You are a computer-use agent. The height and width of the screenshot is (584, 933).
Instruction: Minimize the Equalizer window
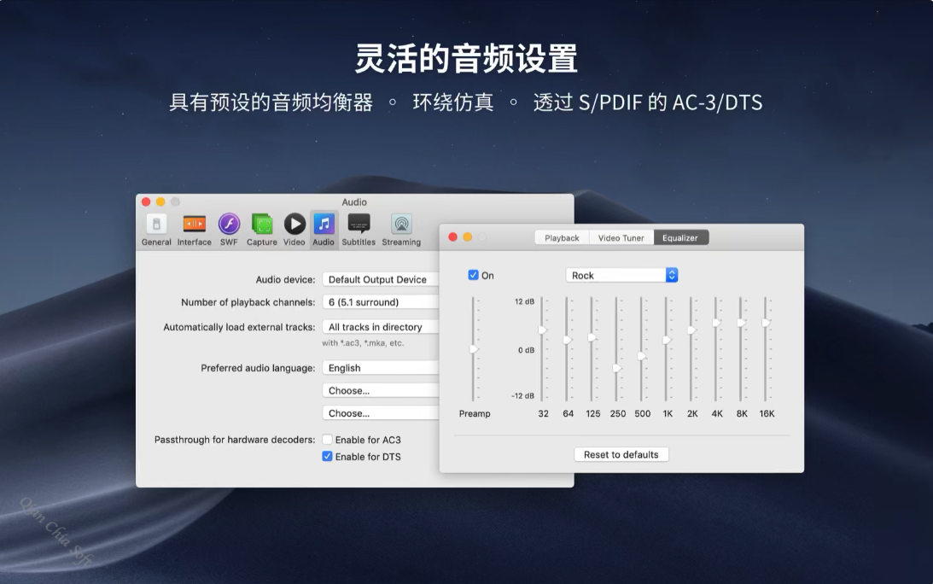pyautogui.click(x=468, y=237)
